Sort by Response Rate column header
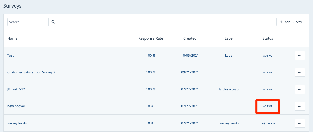The width and height of the screenshot is (313, 132). point(151,38)
